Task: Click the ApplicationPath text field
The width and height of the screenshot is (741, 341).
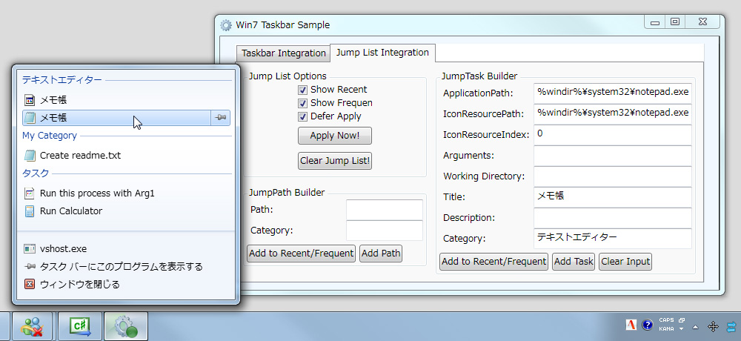Action: pos(613,93)
